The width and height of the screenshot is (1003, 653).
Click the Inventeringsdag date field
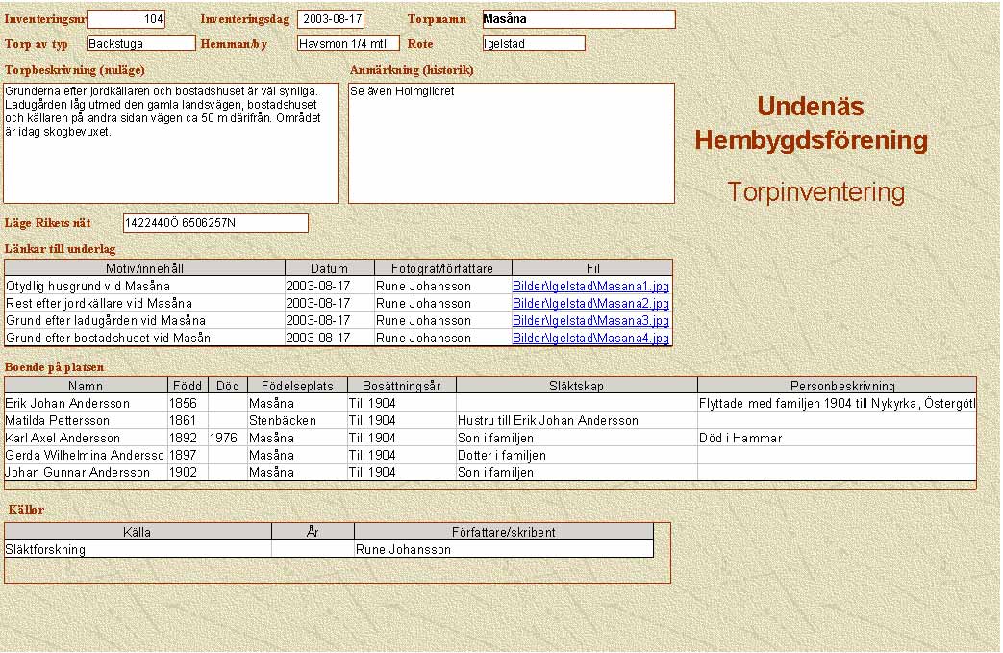pyautogui.click(x=331, y=19)
